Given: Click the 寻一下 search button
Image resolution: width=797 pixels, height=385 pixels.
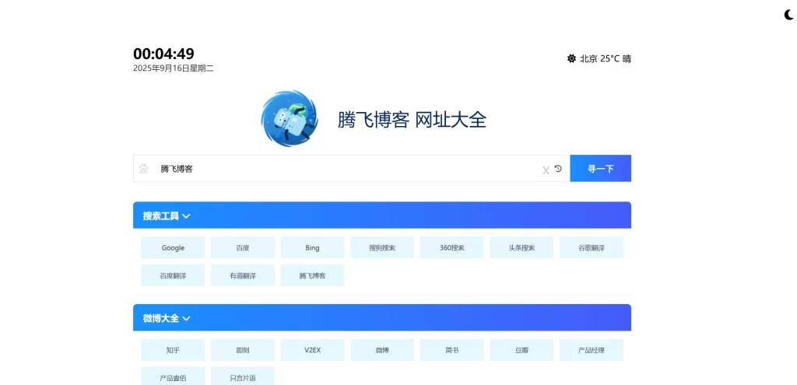Looking at the screenshot, I should [601, 168].
